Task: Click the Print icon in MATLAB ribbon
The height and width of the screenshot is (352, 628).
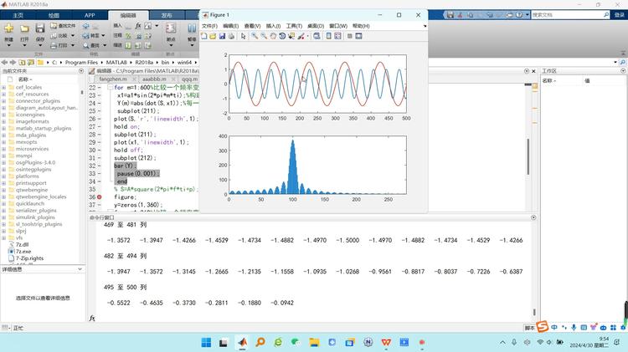Action: point(54,46)
